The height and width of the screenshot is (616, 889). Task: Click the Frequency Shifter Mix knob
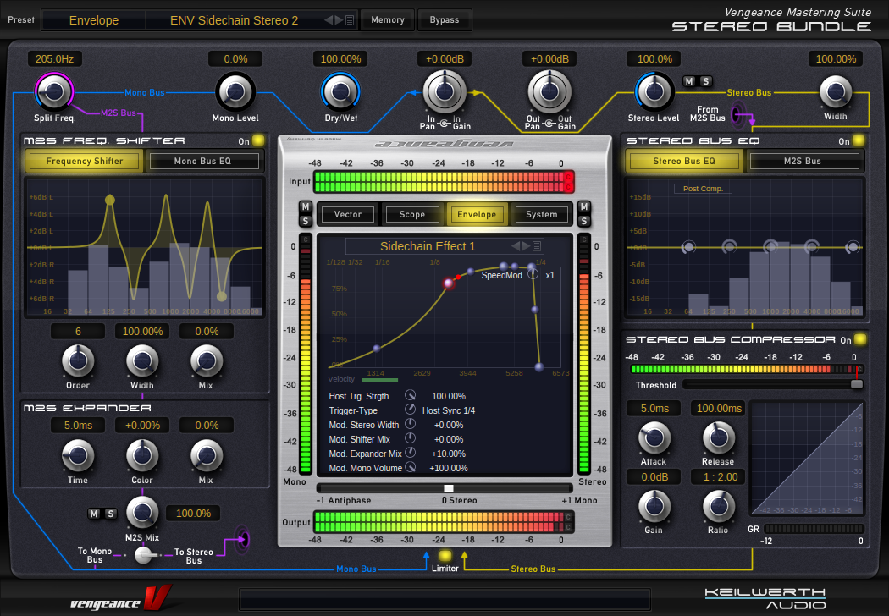coord(207,360)
